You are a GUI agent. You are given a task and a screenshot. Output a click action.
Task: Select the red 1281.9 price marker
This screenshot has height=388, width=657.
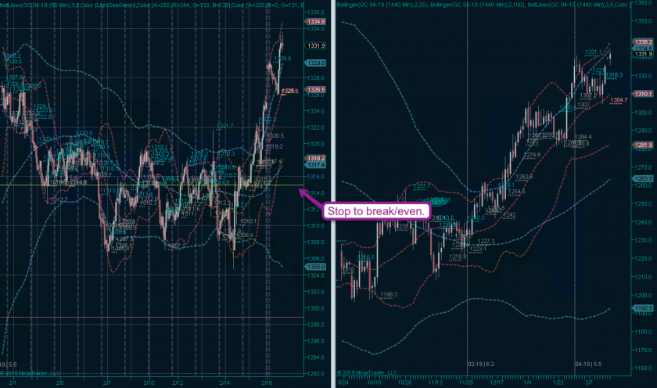(x=643, y=145)
